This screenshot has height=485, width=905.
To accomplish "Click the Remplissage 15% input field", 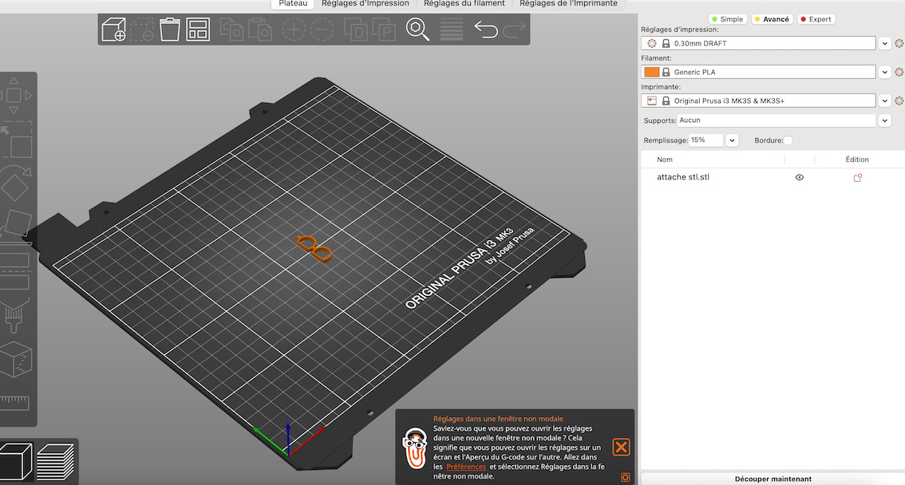I will click(705, 140).
